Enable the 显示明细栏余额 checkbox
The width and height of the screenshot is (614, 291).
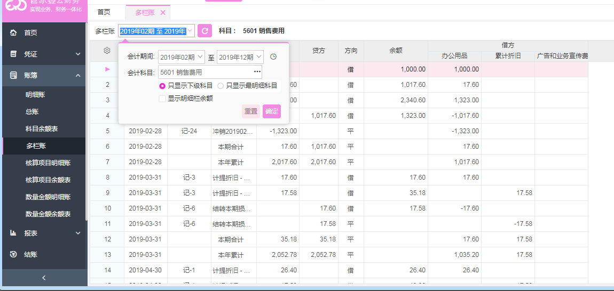pos(162,99)
